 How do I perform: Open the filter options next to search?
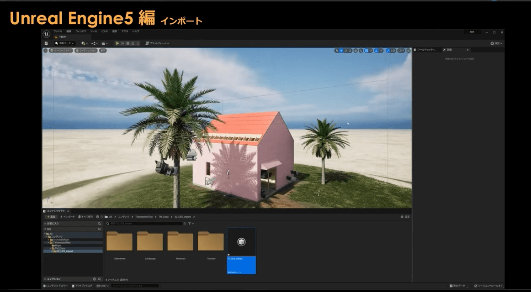pyautogui.click(x=191, y=224)
